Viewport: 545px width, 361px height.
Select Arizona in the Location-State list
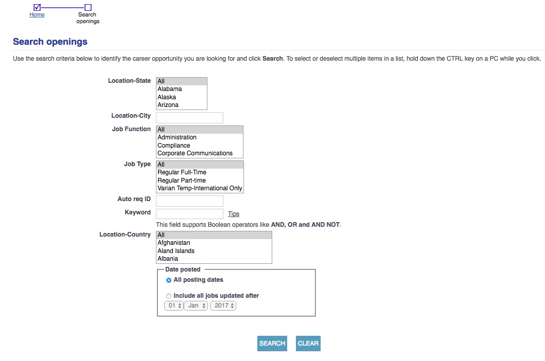(182, 105)
